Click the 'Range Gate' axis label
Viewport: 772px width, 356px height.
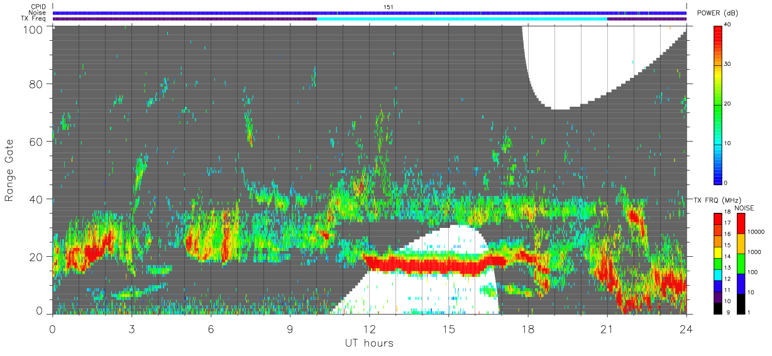(x=9, y=171)
